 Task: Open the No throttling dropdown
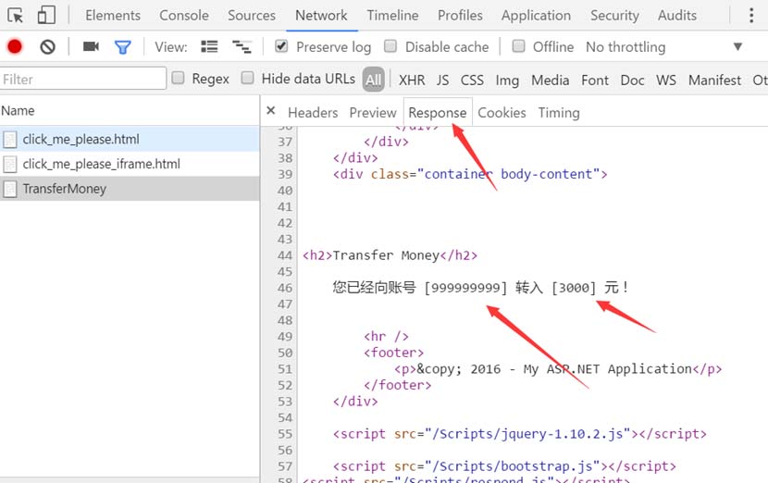point(626,47)
